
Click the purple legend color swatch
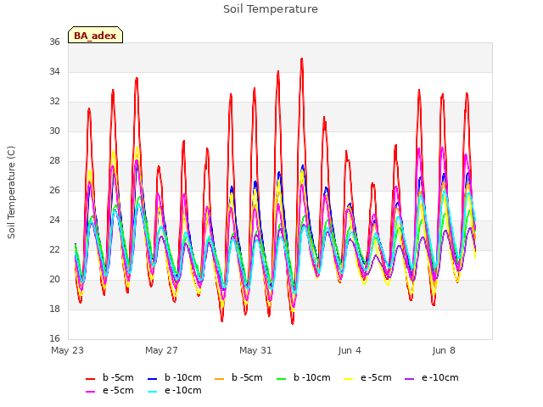[x=409, y=379]
